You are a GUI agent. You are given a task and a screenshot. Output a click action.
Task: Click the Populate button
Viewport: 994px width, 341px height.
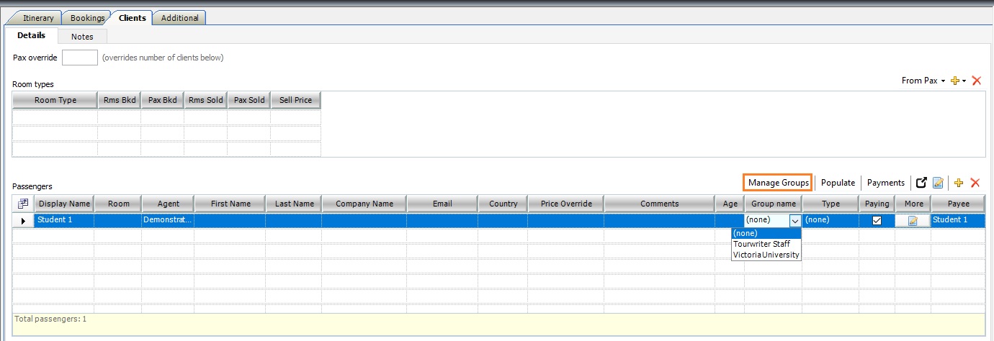click(x=838, y=183)
